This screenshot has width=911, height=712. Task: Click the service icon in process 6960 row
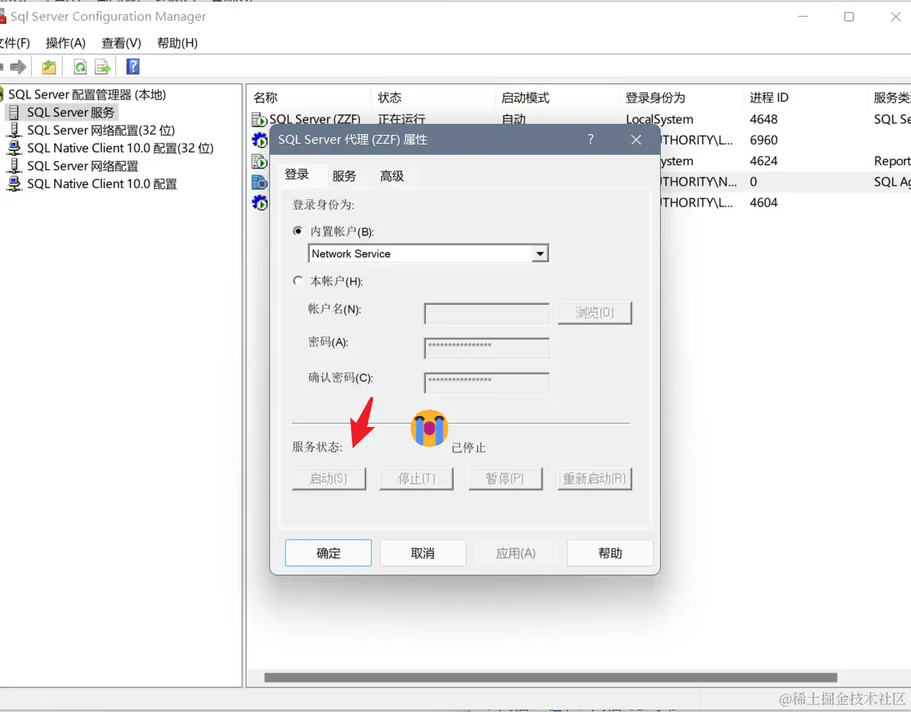click(x=260, y=140)
